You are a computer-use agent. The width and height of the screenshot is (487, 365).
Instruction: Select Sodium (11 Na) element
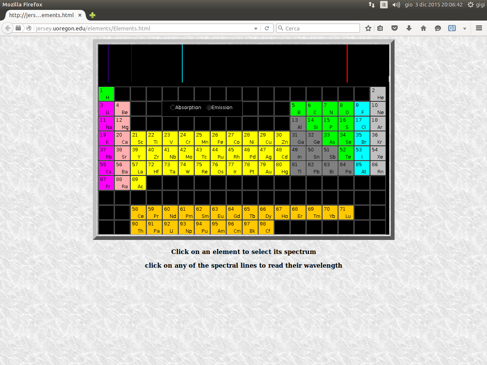[107, 124]
